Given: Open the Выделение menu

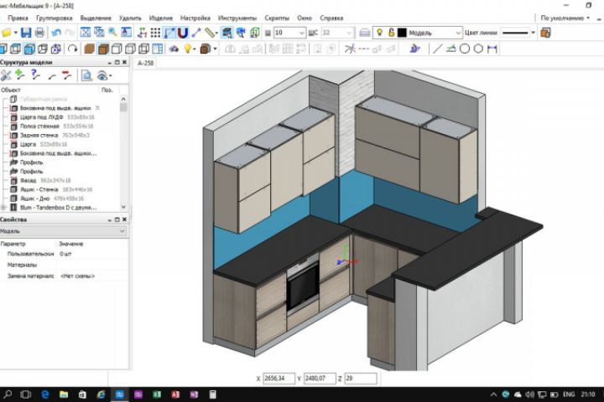Looking at the screenshot, I should click(96, 18).
